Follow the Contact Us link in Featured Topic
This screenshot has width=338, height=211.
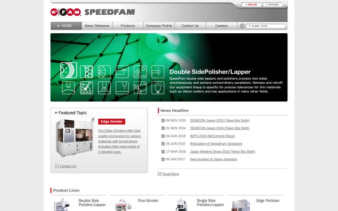pyautogui.click(x=68, y=166)
